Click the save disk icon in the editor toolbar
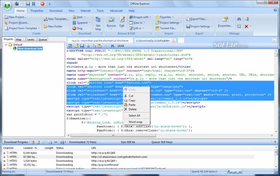The width and height of the screenshot is (280, 176). coord(82,46)
